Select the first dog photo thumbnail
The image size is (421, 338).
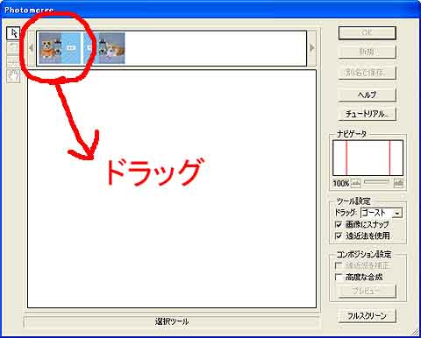point(60,48)
